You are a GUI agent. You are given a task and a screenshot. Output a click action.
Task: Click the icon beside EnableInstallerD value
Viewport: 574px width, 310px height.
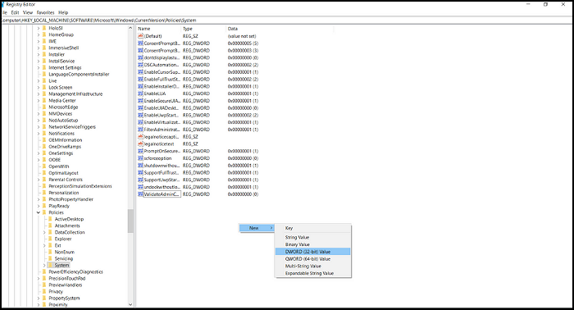tap(140, 86)
